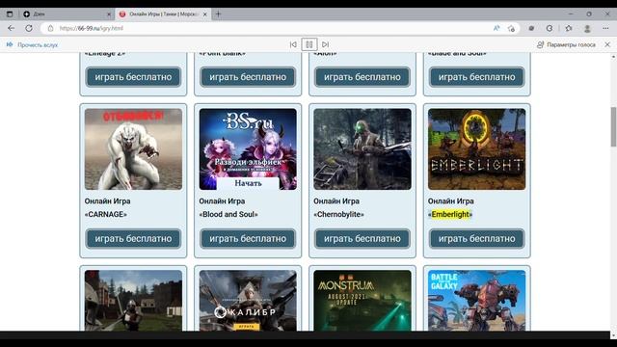Open Параметры голоса voice options
617x347 pixels.
point(566,45)
